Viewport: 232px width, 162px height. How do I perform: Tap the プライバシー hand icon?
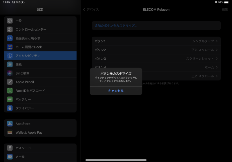10,108
